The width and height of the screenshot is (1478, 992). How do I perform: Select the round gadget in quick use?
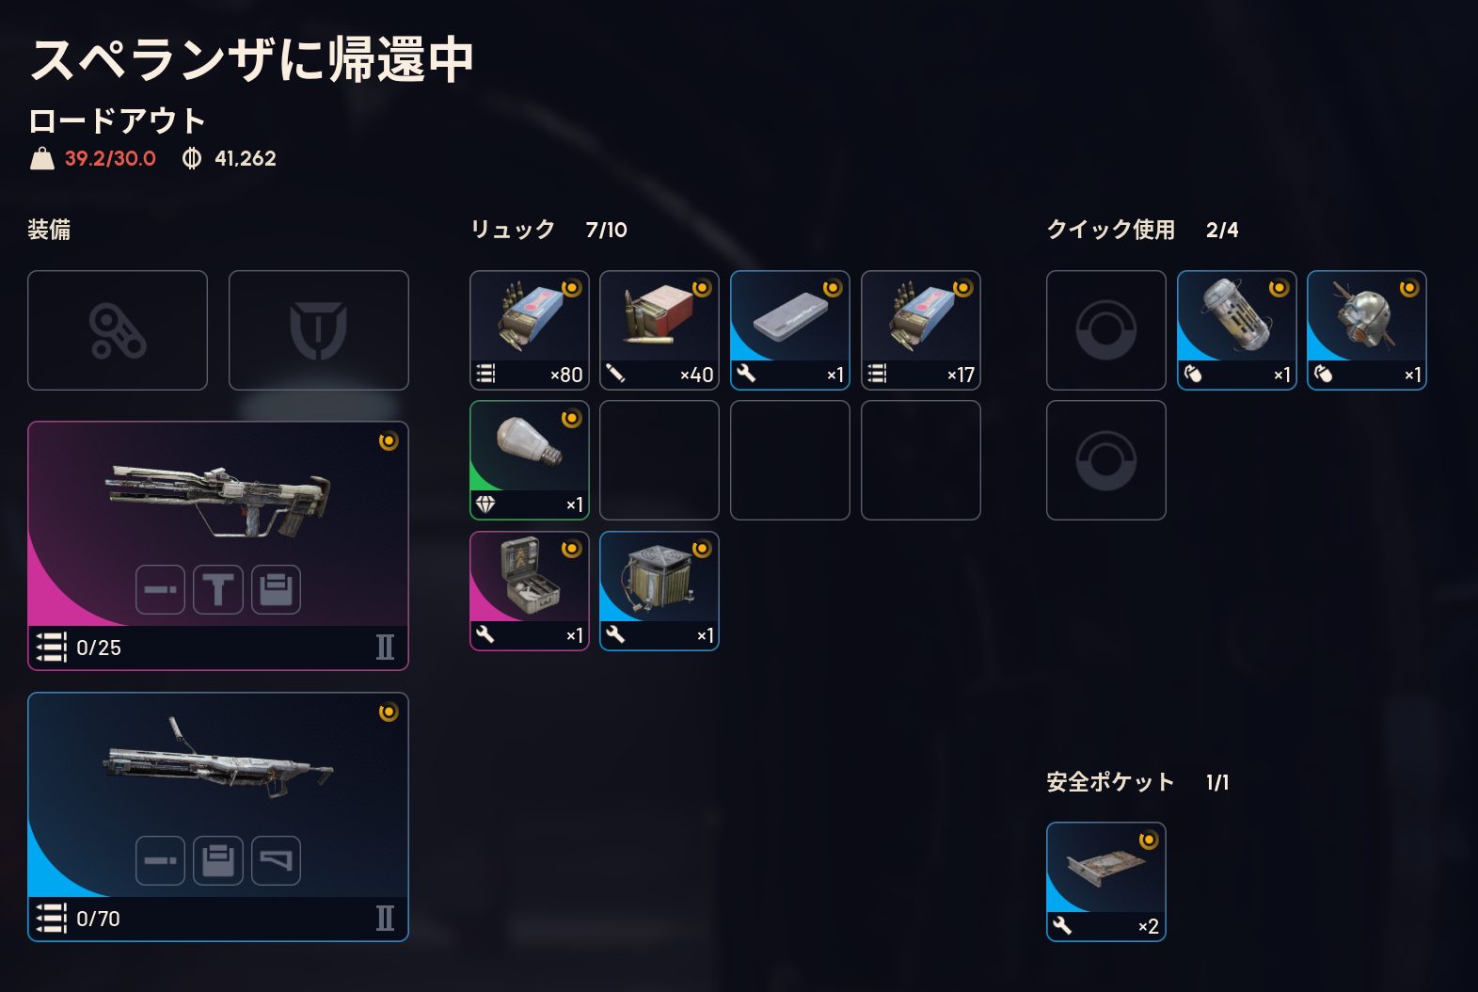tap(1367, 330)
